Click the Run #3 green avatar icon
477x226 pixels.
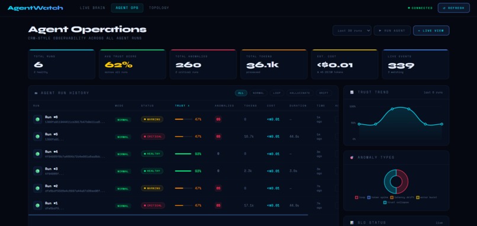37,171
